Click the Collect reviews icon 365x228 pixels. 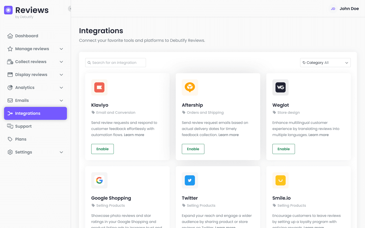[10, 62]
